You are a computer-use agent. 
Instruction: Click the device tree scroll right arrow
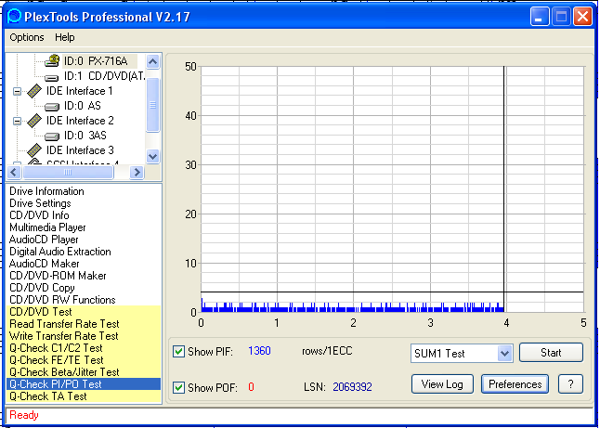(x=137, y=172)
